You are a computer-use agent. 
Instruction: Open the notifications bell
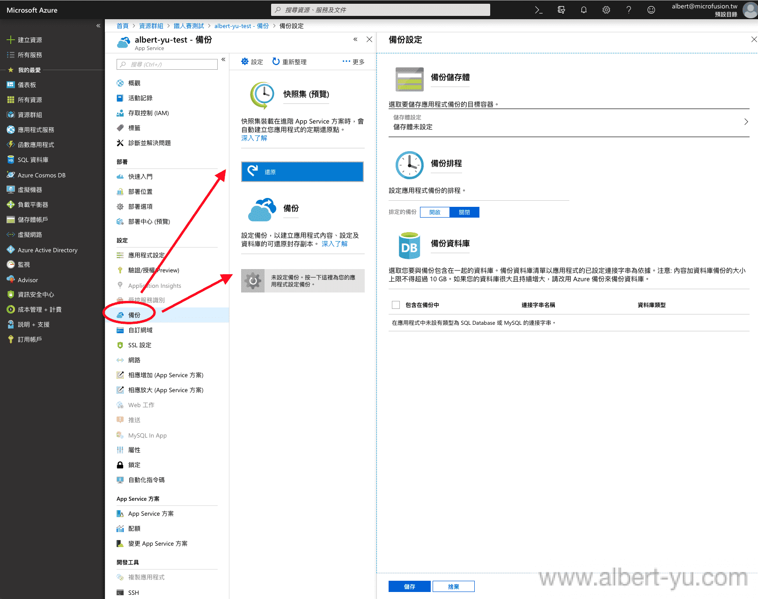click(584, 10)
